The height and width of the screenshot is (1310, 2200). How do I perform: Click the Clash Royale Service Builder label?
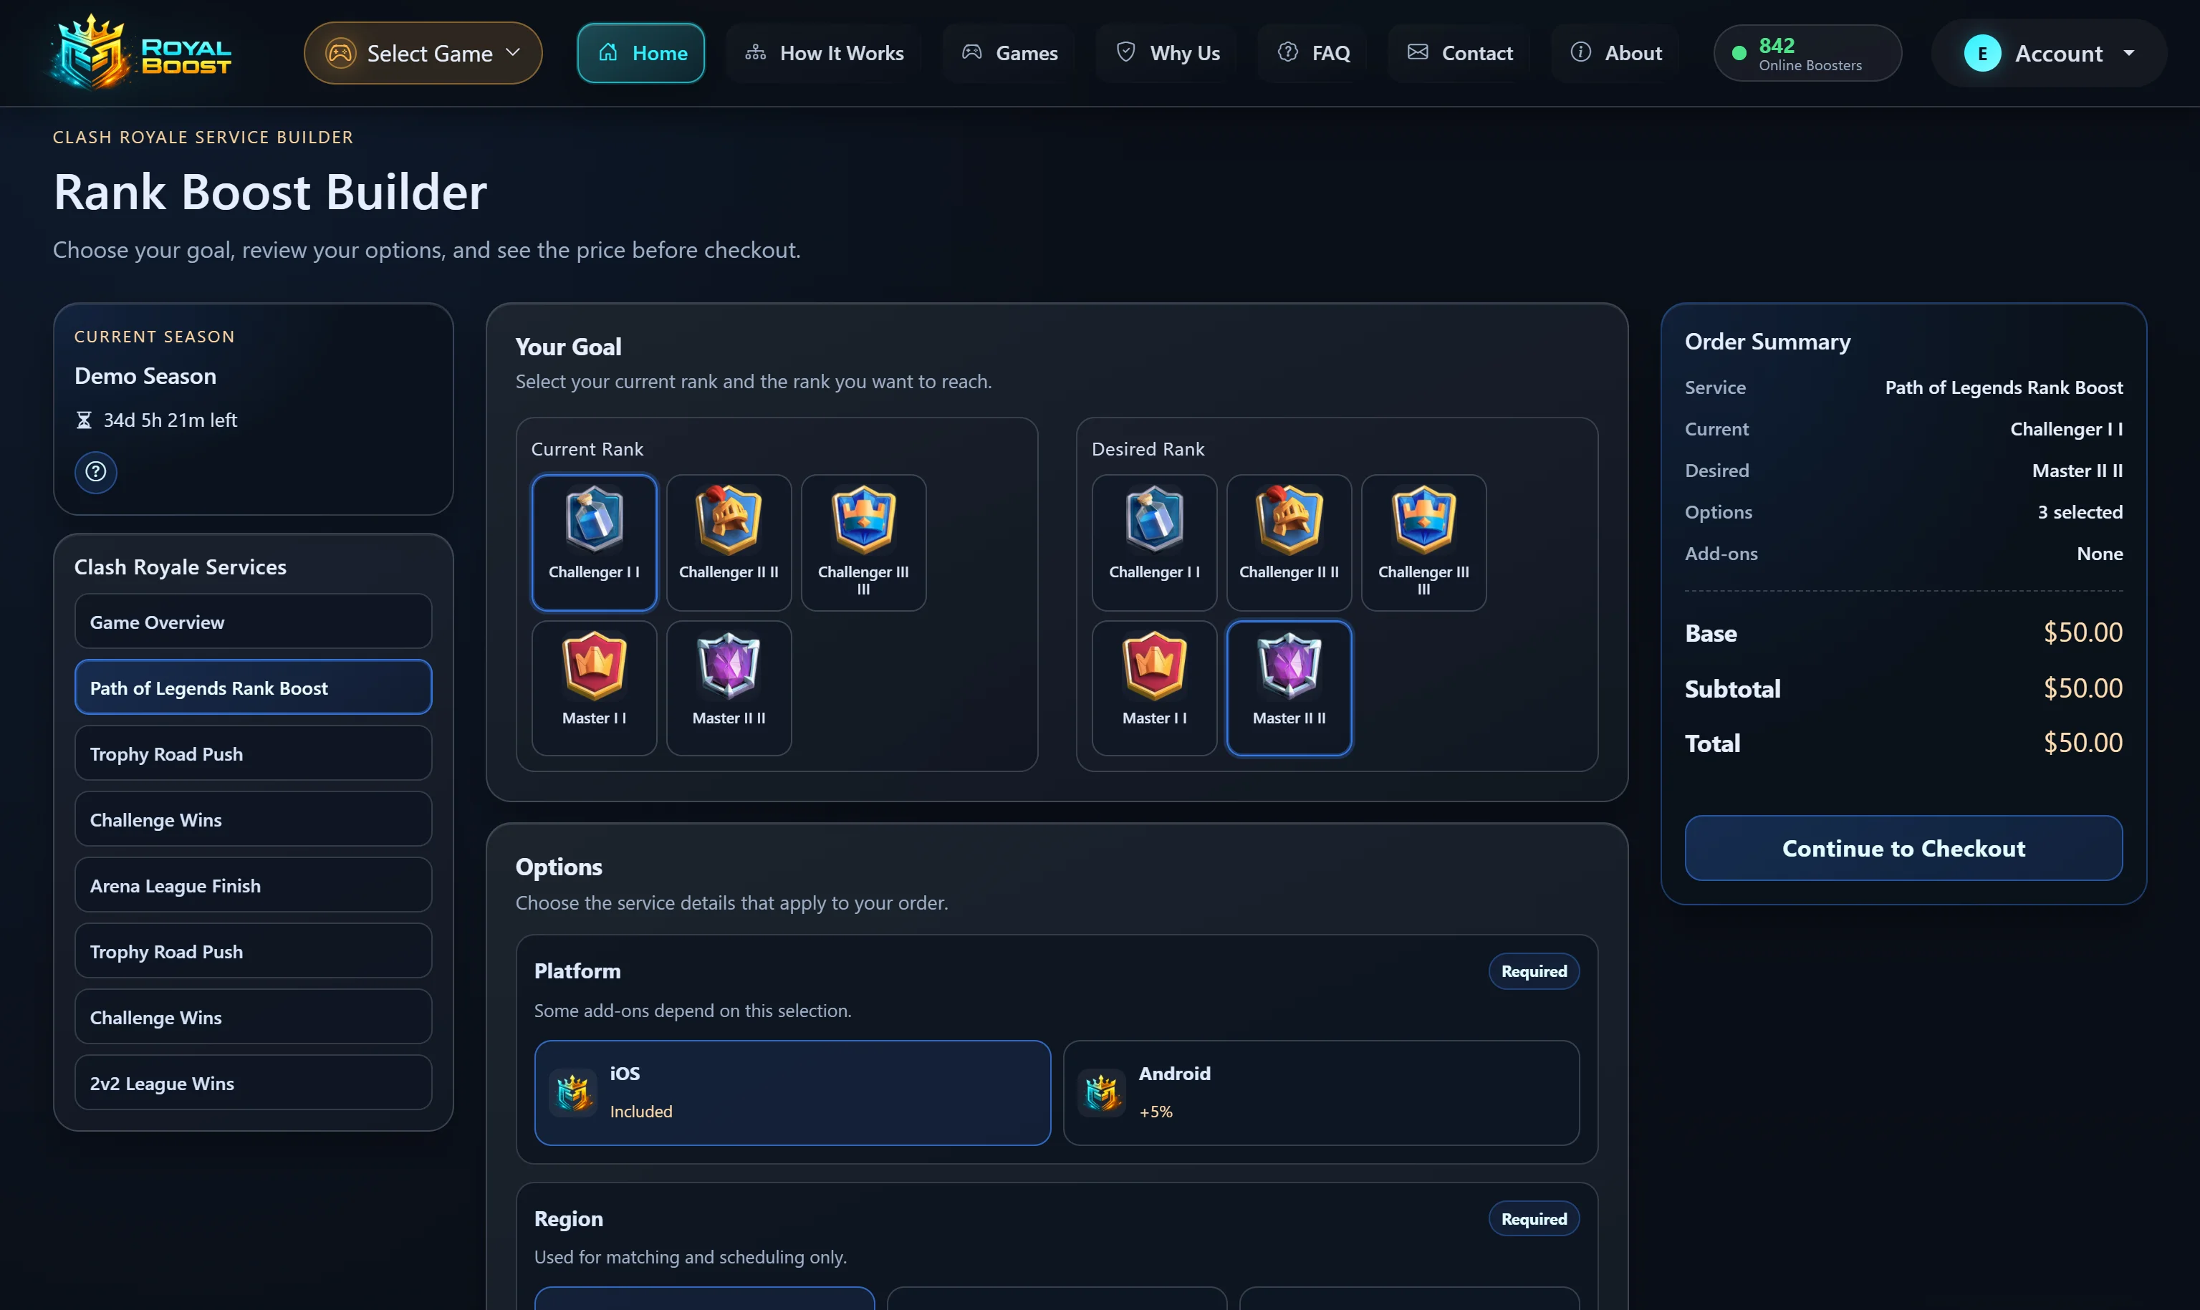(203, 137)
